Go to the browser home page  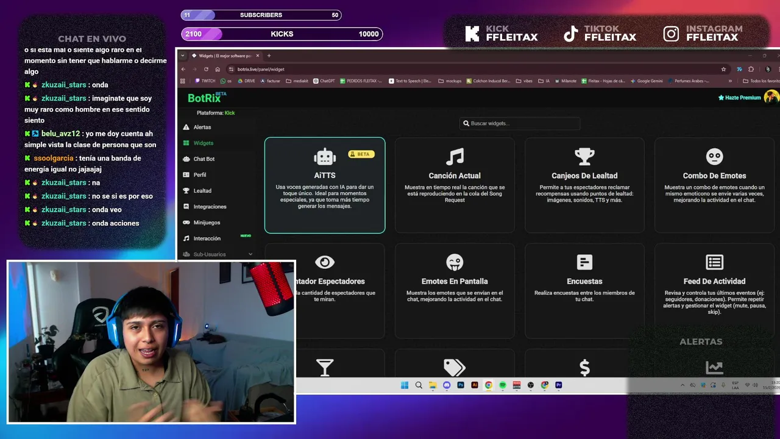point(218,69)
